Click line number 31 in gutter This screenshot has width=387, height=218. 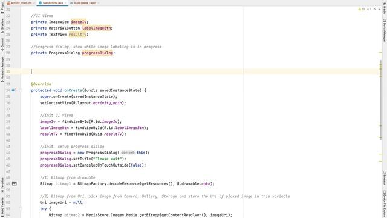(8, 71)
